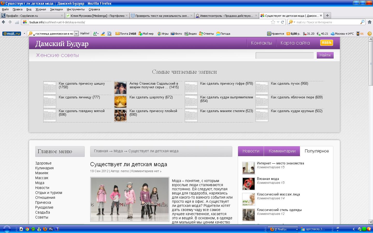The height and width of the screenshot is (233, 373).
Task: Click the search magnifier in the mail.ru search box
Action: [x=362, y=22]
